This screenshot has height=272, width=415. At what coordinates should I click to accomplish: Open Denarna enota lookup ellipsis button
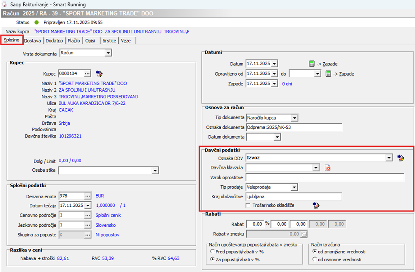(88, 196)
